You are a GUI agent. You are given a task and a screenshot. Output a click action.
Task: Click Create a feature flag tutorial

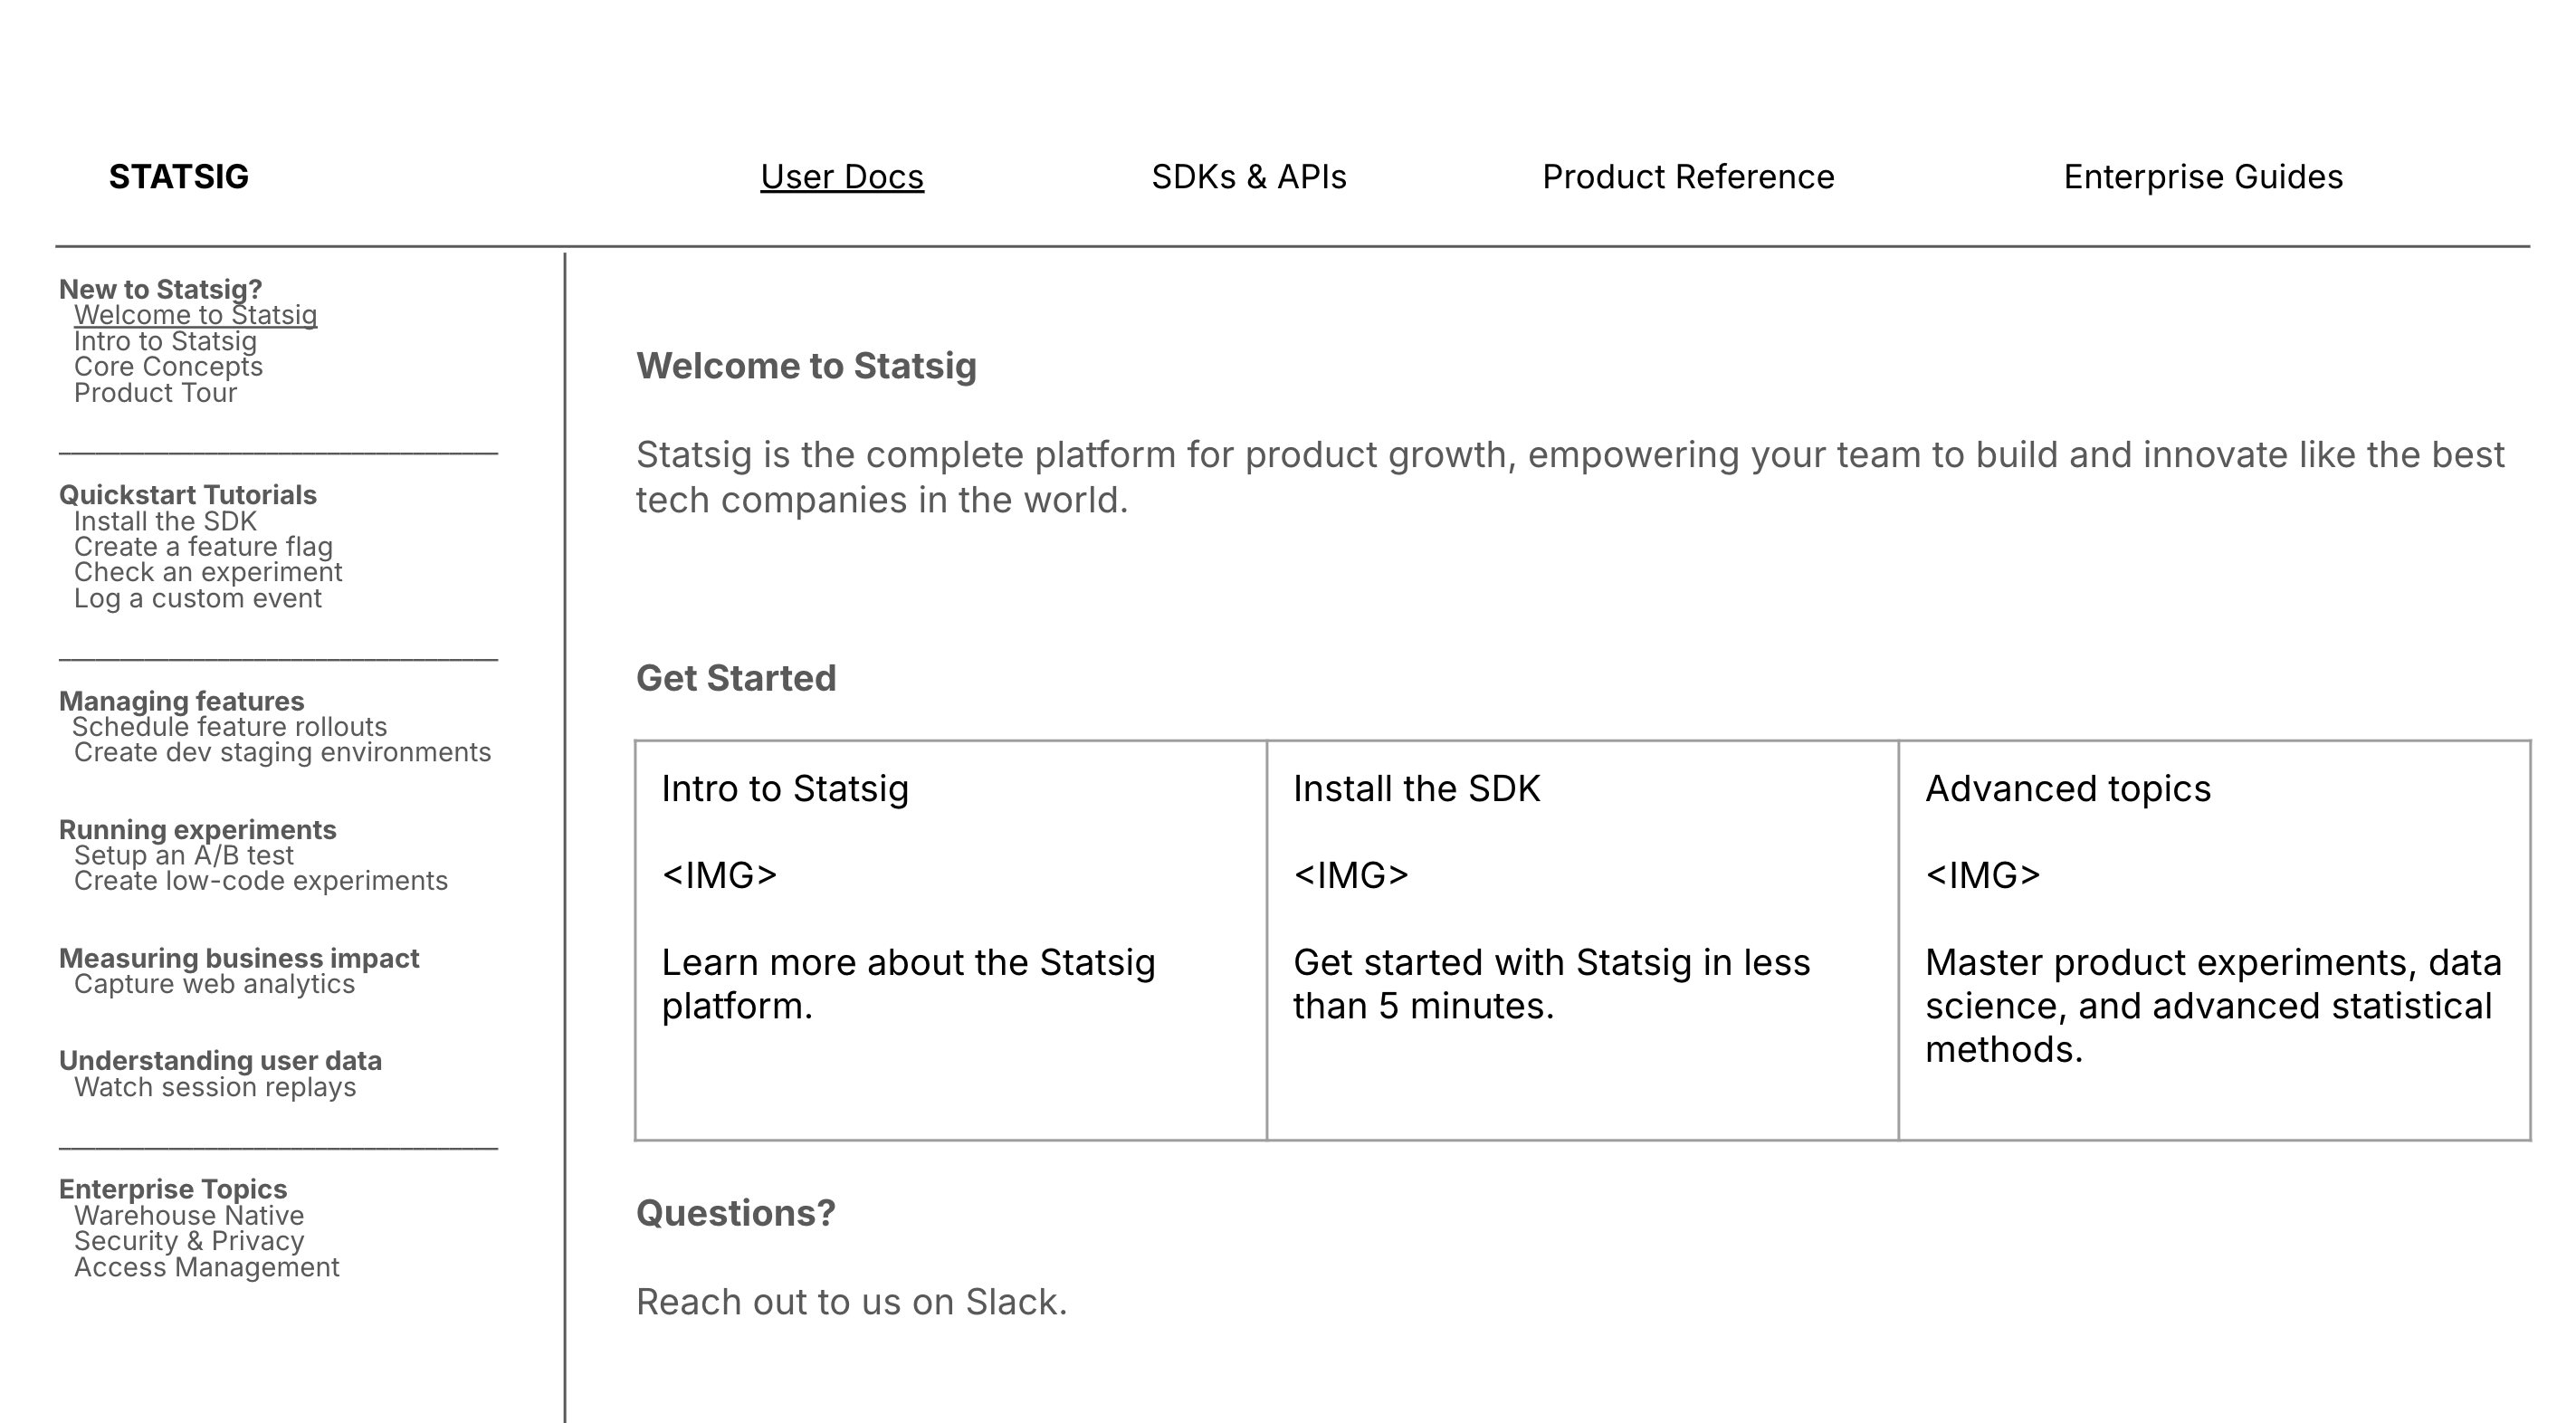[203, 547]
